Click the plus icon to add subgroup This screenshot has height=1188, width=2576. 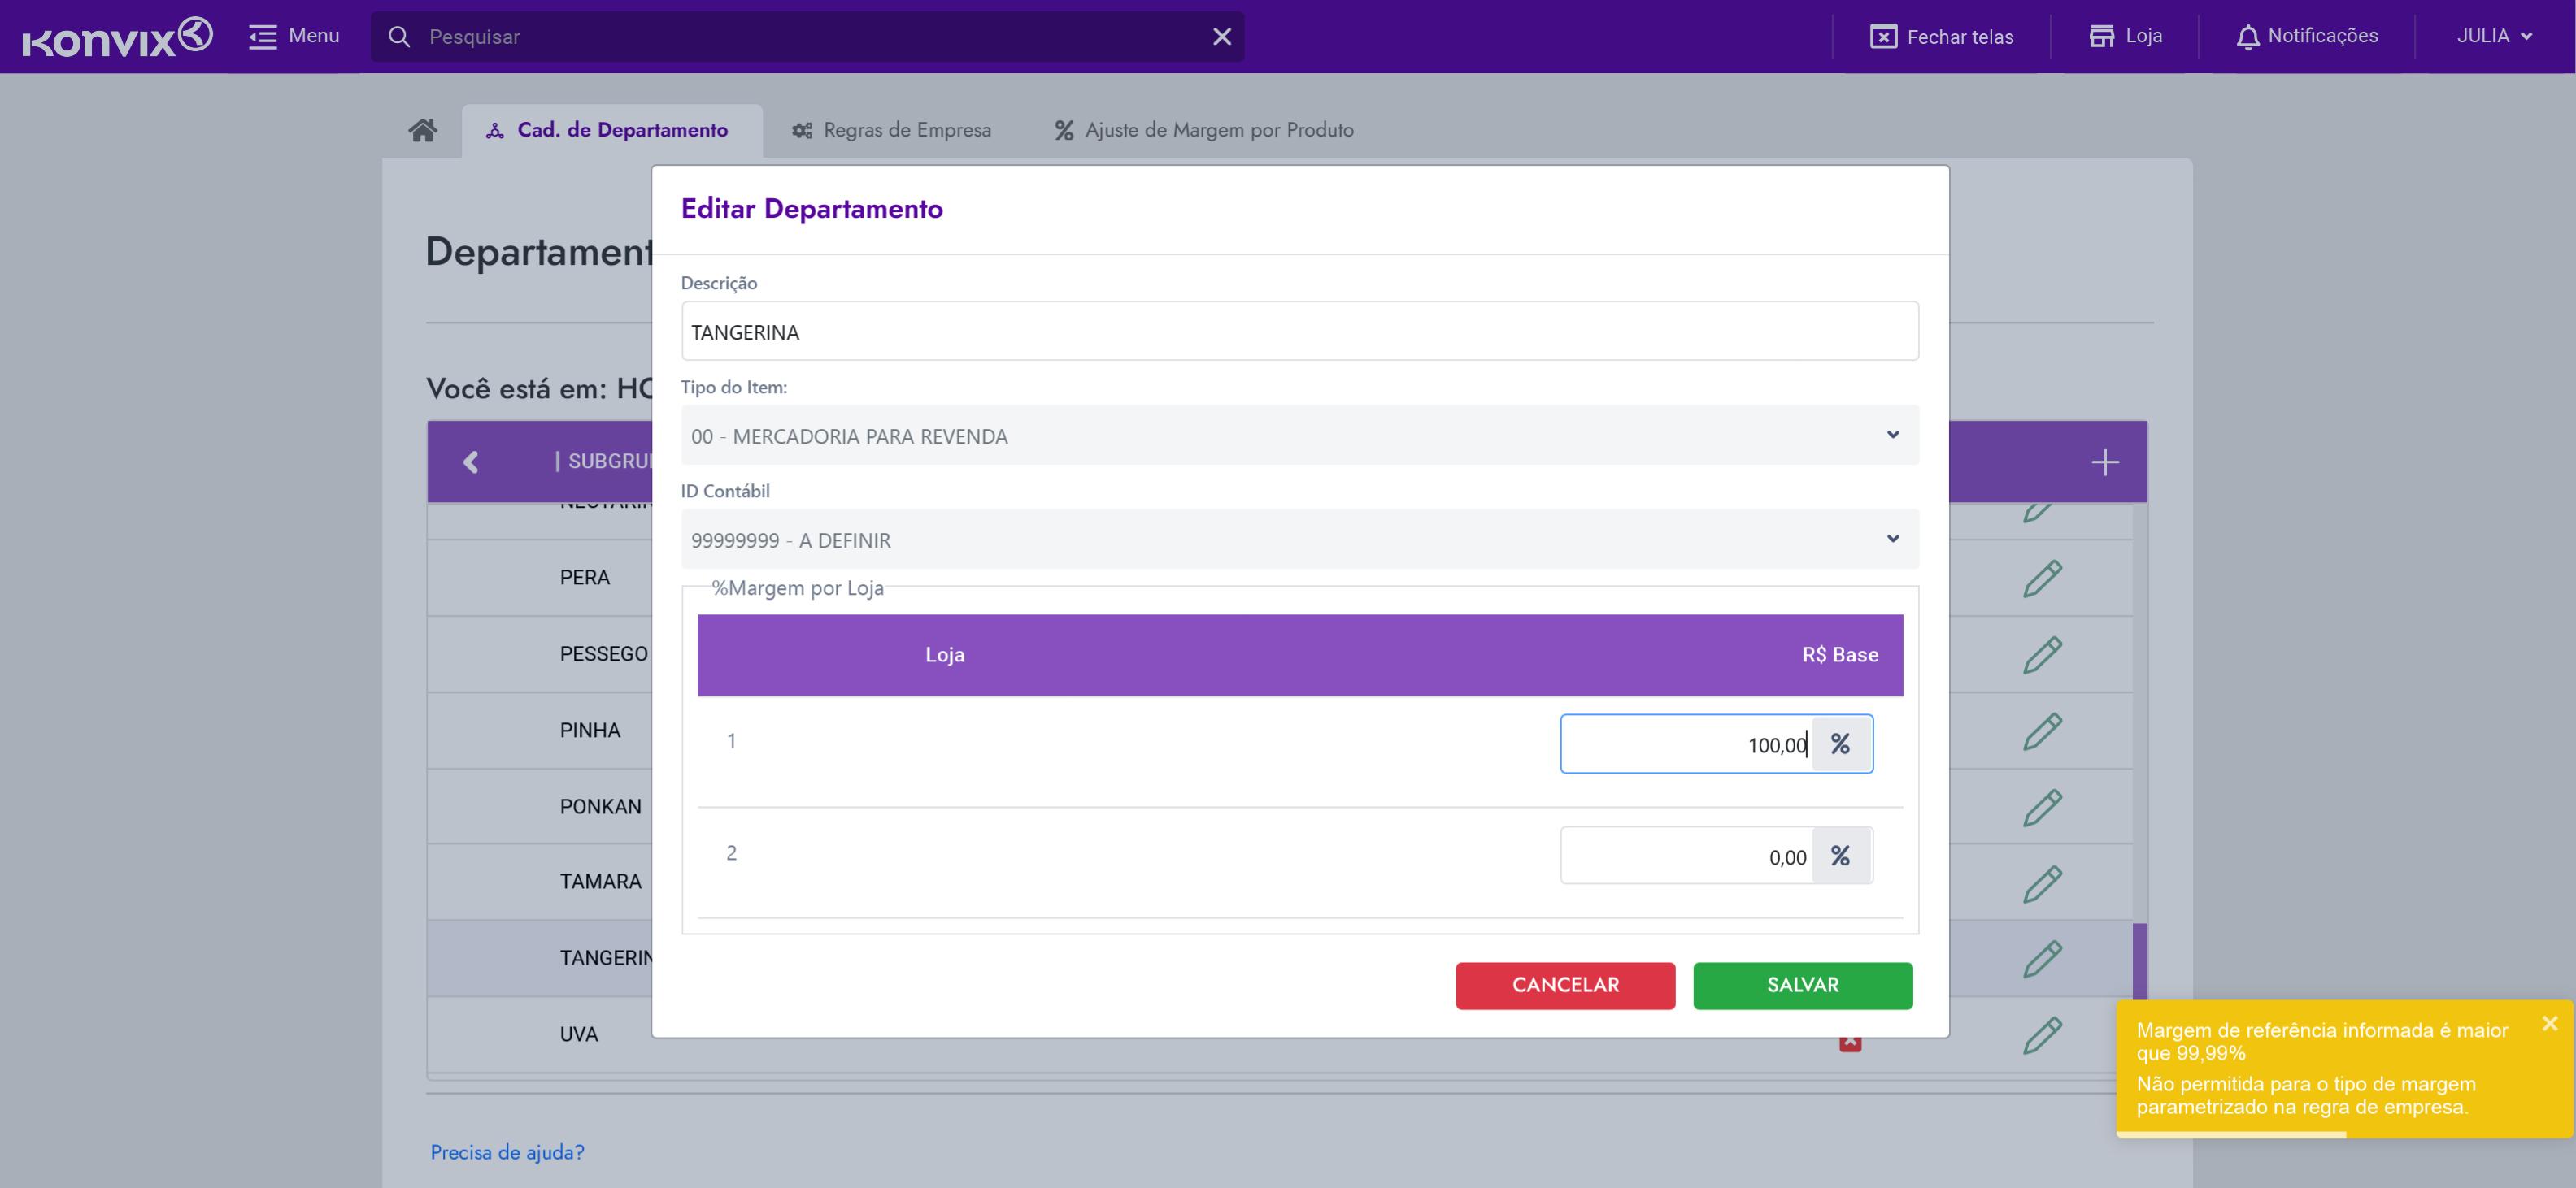coord(2104,462)
